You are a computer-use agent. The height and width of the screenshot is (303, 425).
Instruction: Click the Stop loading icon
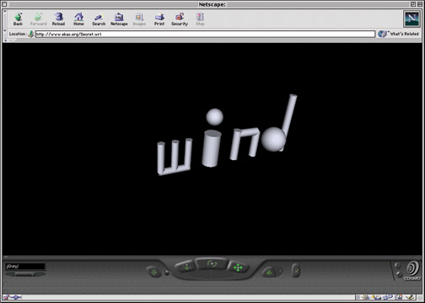coord(200,19)
